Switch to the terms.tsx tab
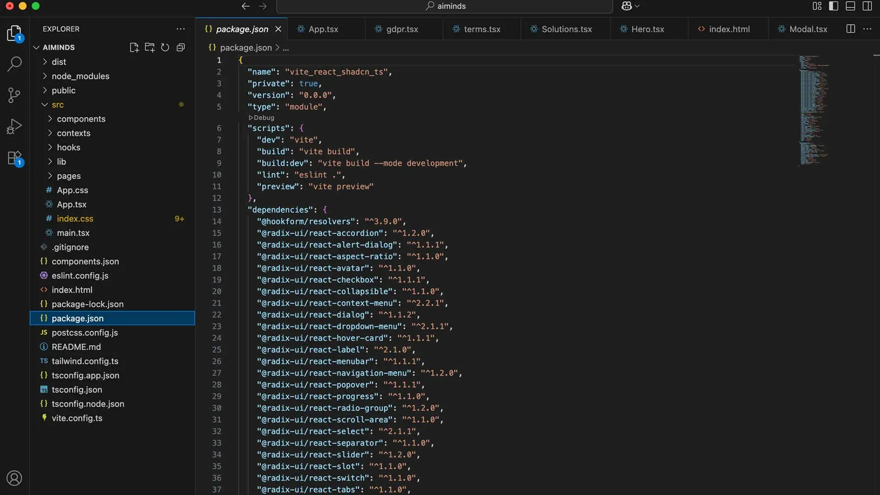The height and width of the screenshot is (495, 880). [x=482, y=28]
